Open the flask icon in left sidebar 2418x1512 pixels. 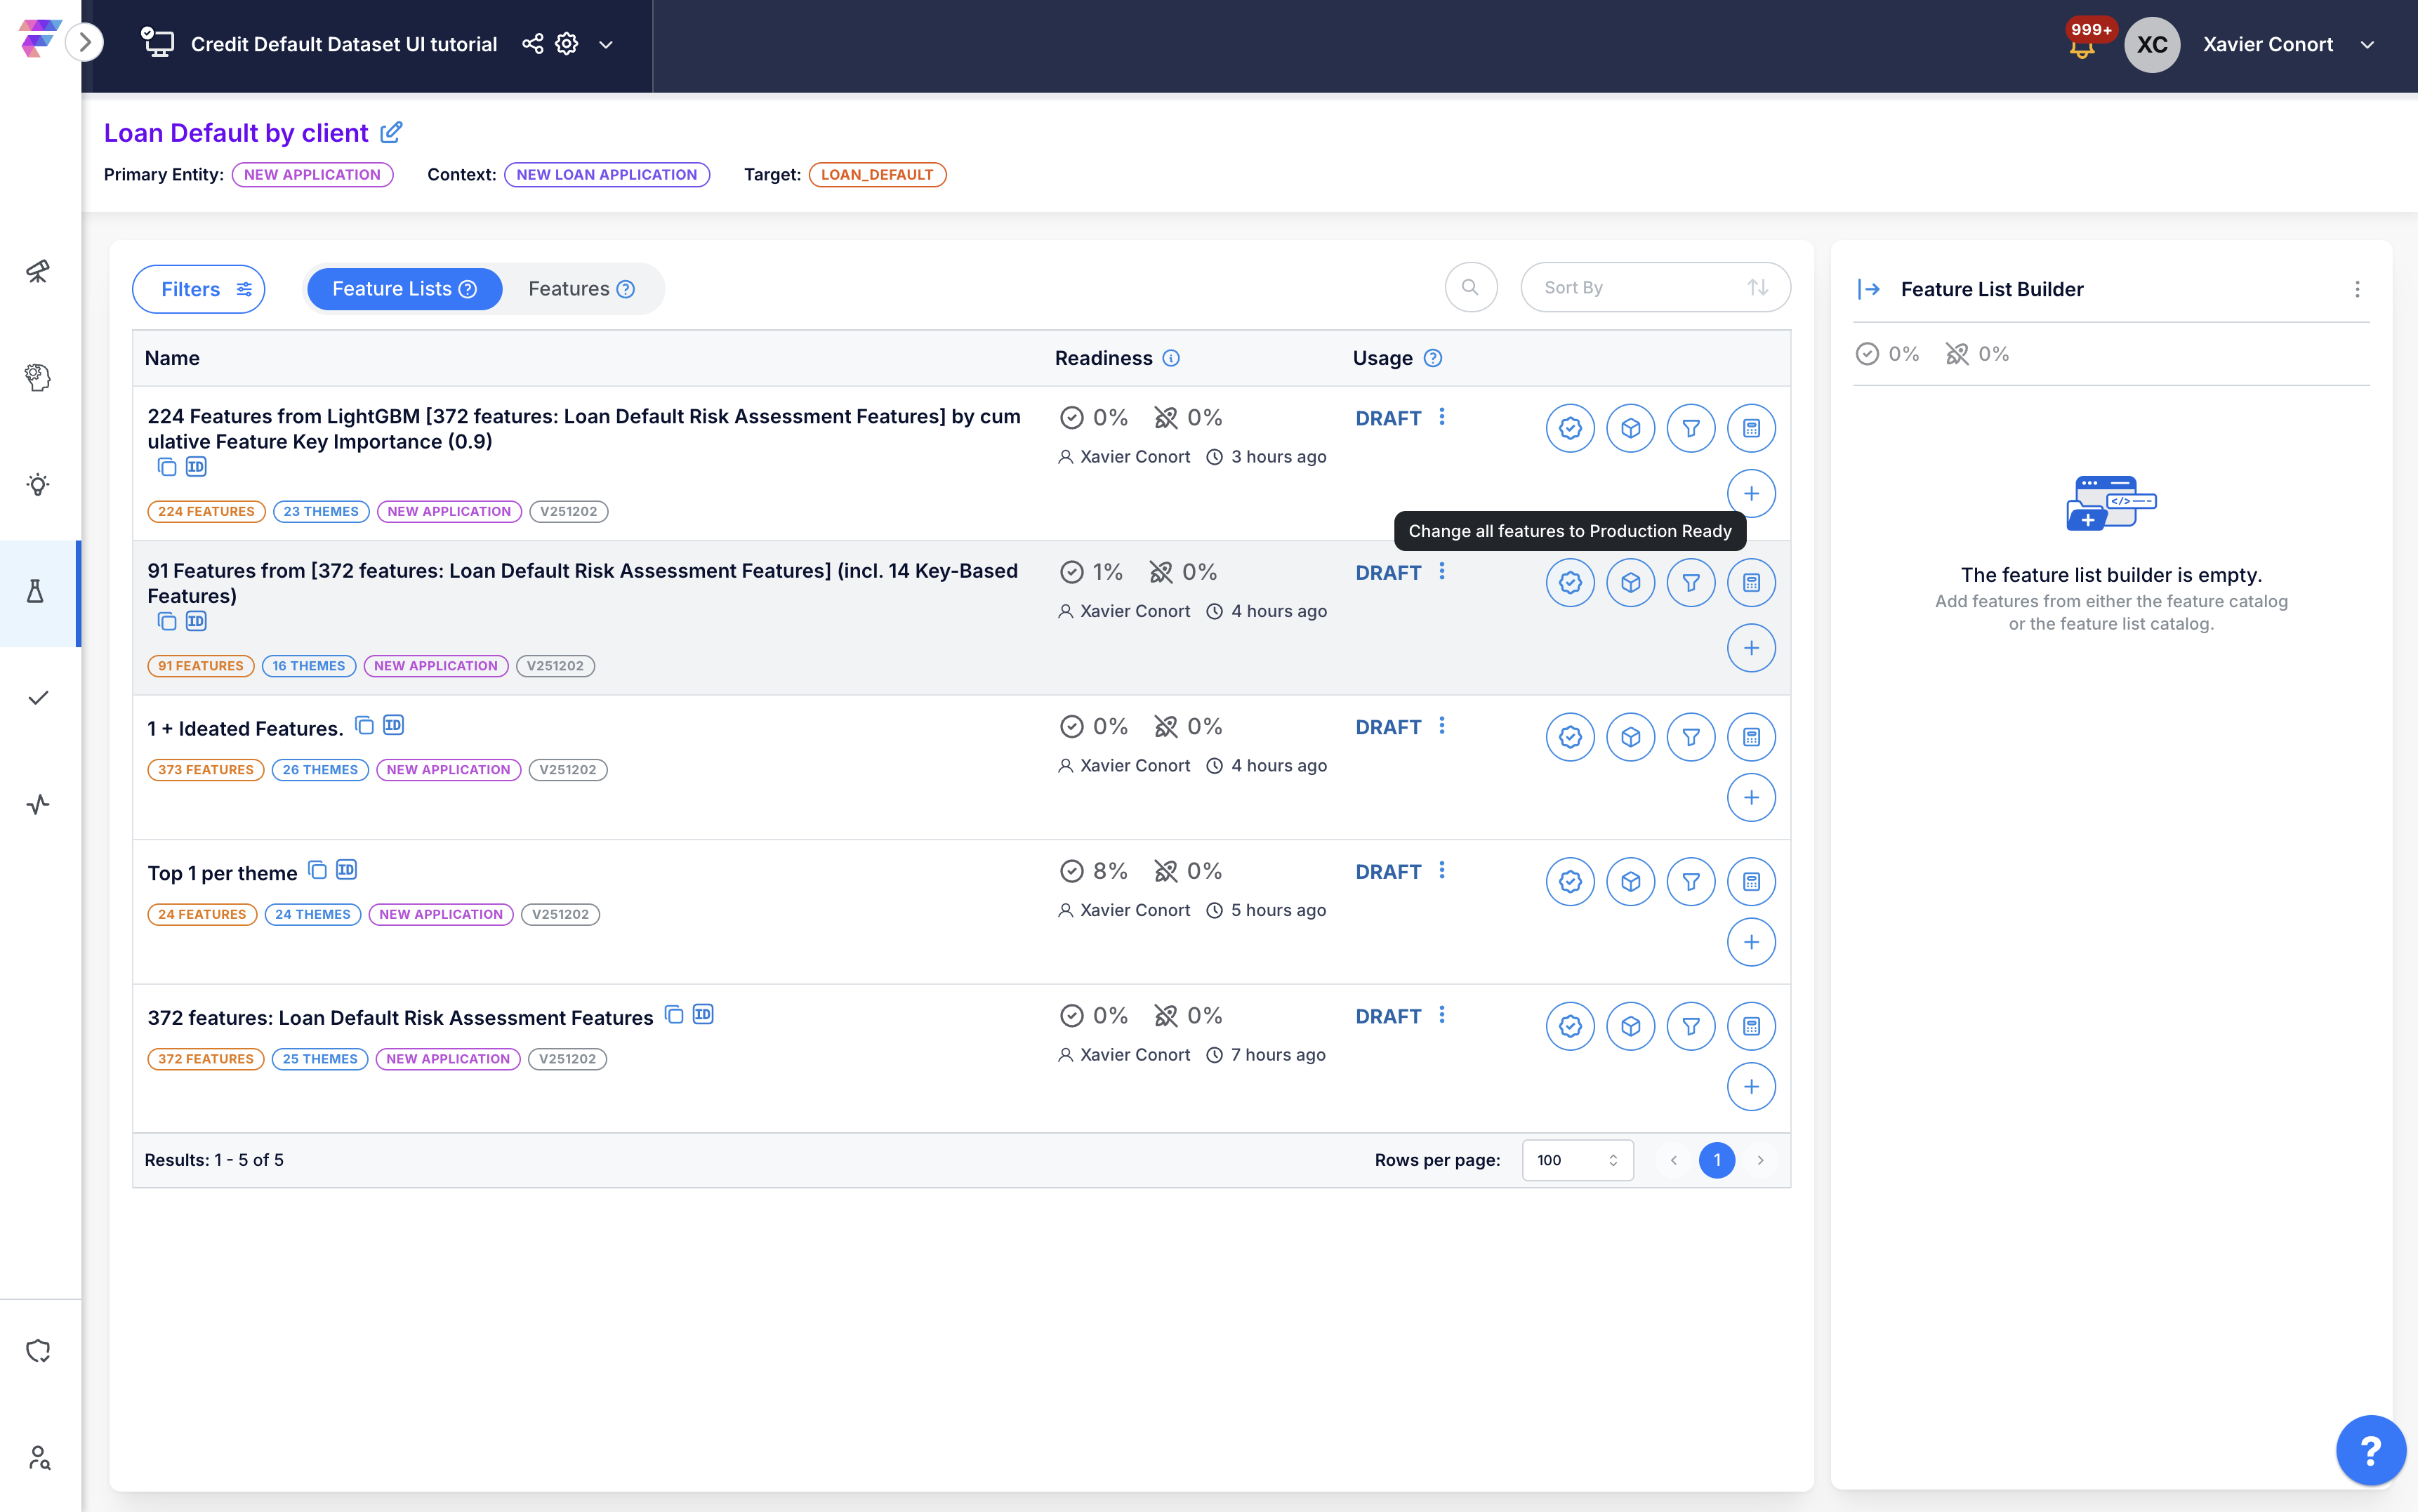pos(36,592)
